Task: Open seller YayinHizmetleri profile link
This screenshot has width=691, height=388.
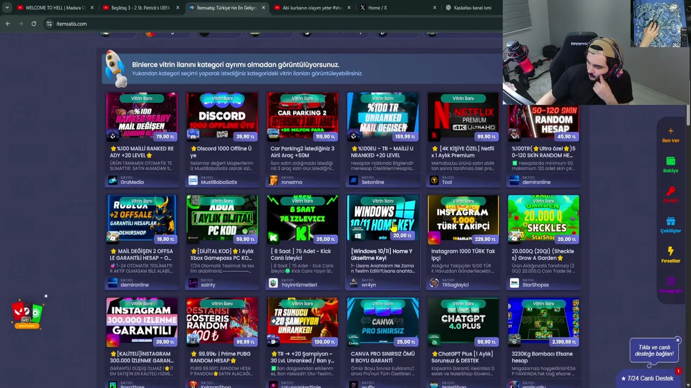Action: click(299, 285)
